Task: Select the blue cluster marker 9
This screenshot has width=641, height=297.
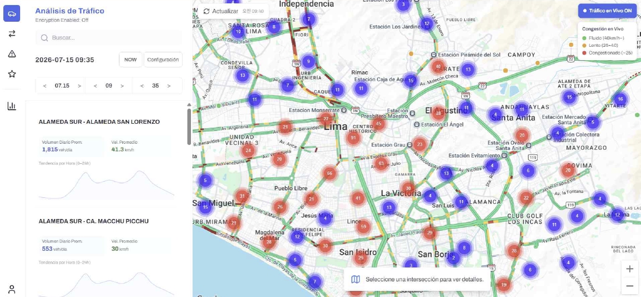Action: 308,62
